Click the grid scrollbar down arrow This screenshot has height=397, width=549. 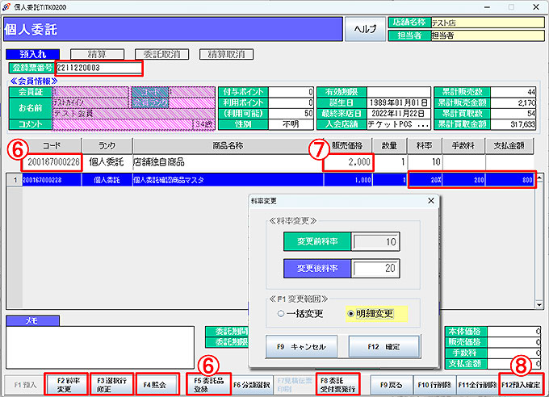tap(539, 304)
